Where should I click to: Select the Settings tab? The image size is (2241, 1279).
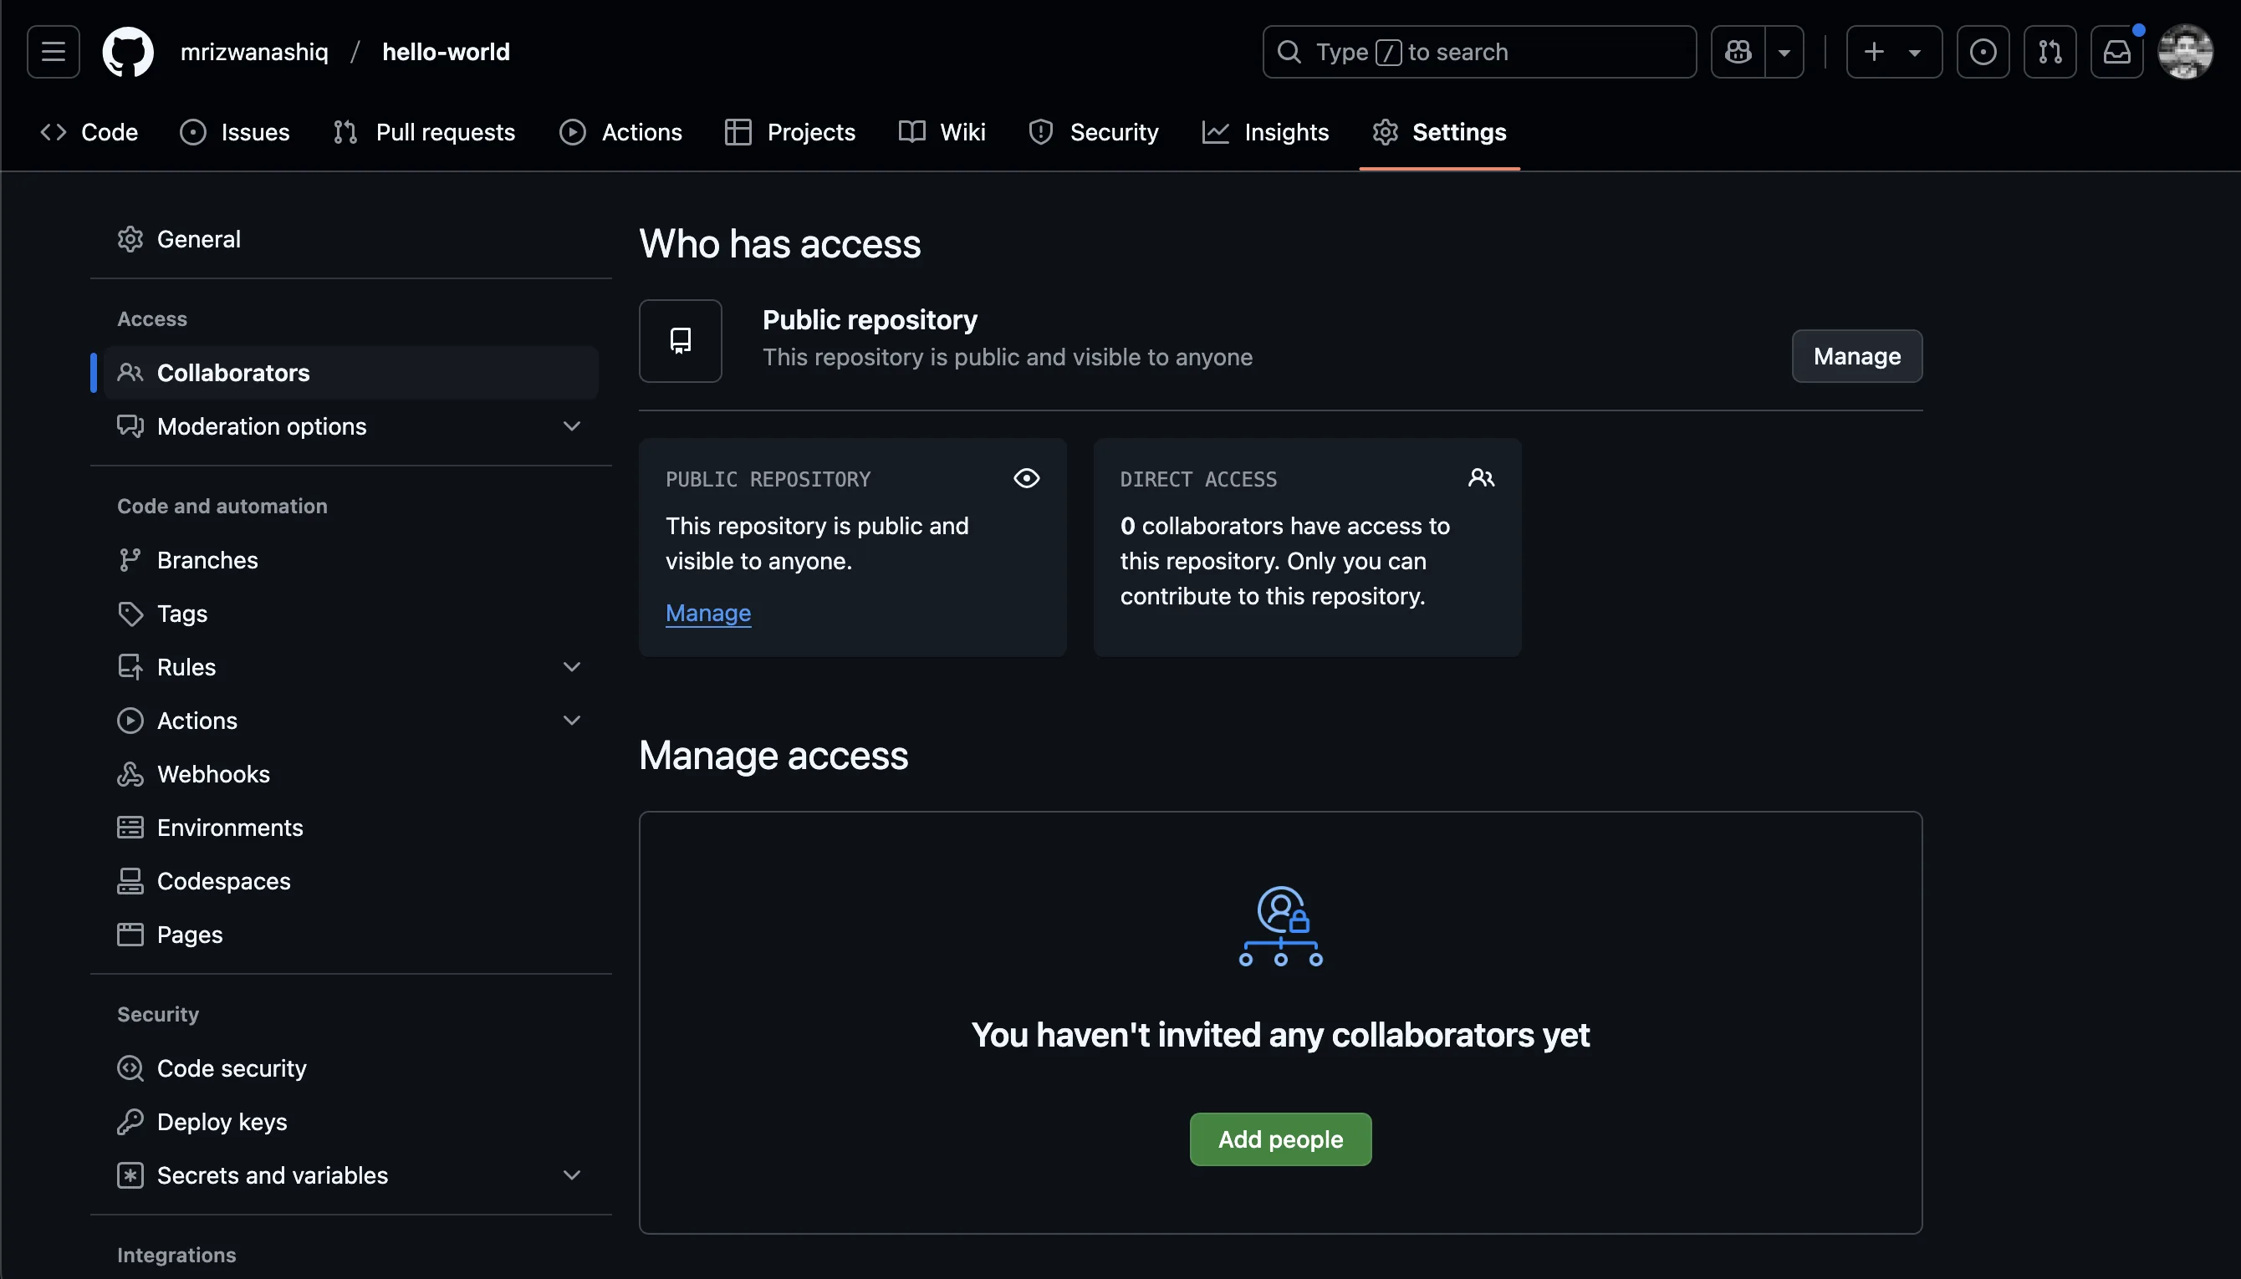[1440, 132]
